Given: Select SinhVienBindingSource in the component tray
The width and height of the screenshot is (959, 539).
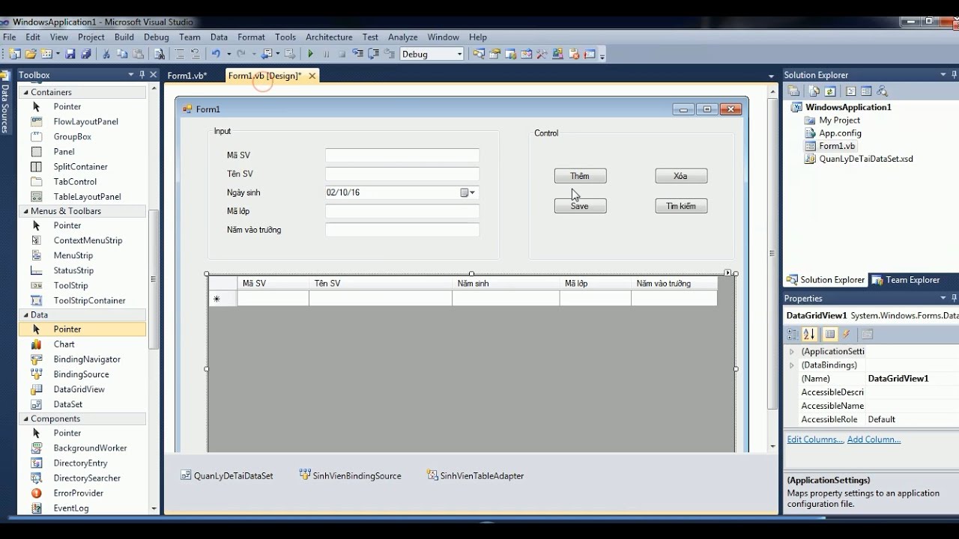Looking at the screenshot, I should (x=350, y=475).
